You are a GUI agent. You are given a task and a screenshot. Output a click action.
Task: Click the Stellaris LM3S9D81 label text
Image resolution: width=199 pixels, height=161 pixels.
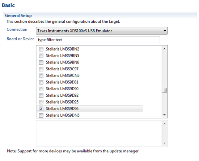(62, 82)
